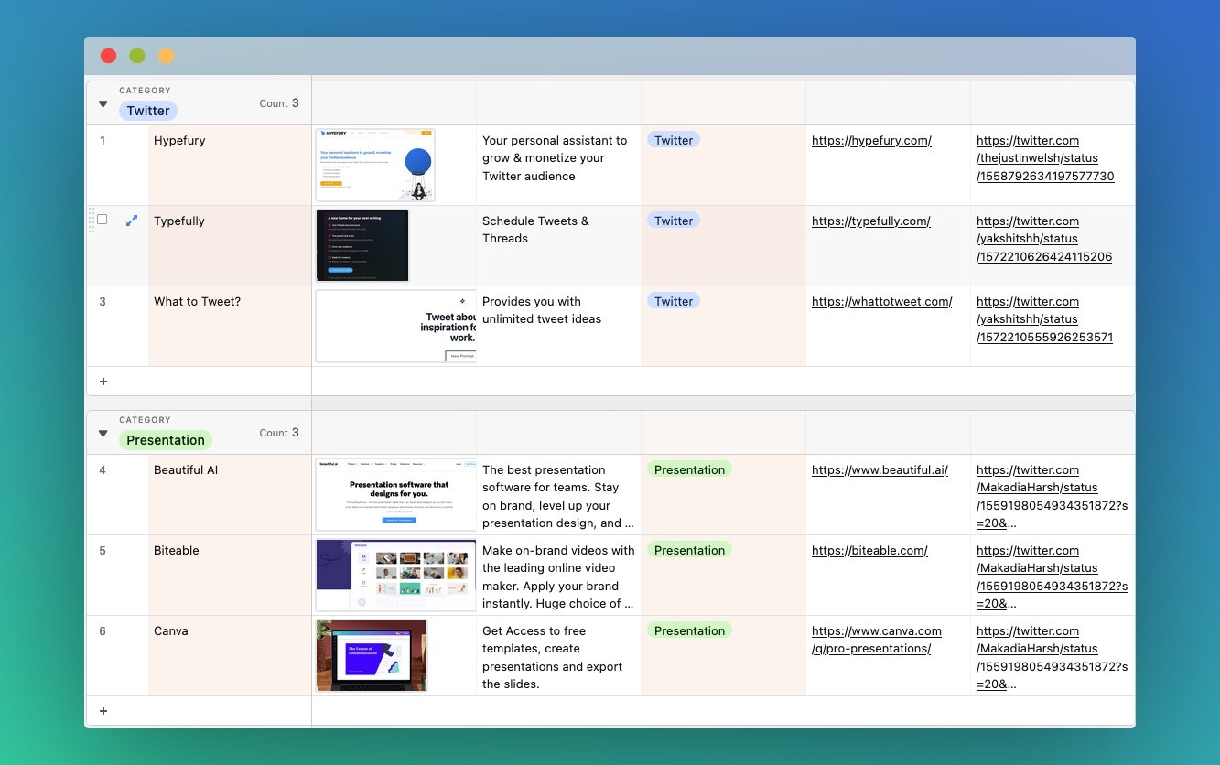Select the Hypefury name cell
1220x765 pixels.
point(230,165)
